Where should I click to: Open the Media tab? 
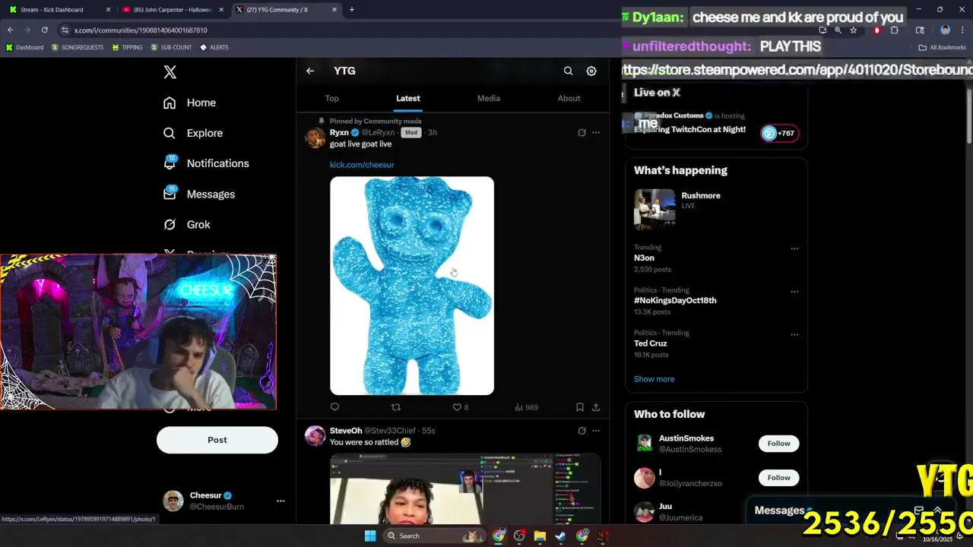(489, 98)
